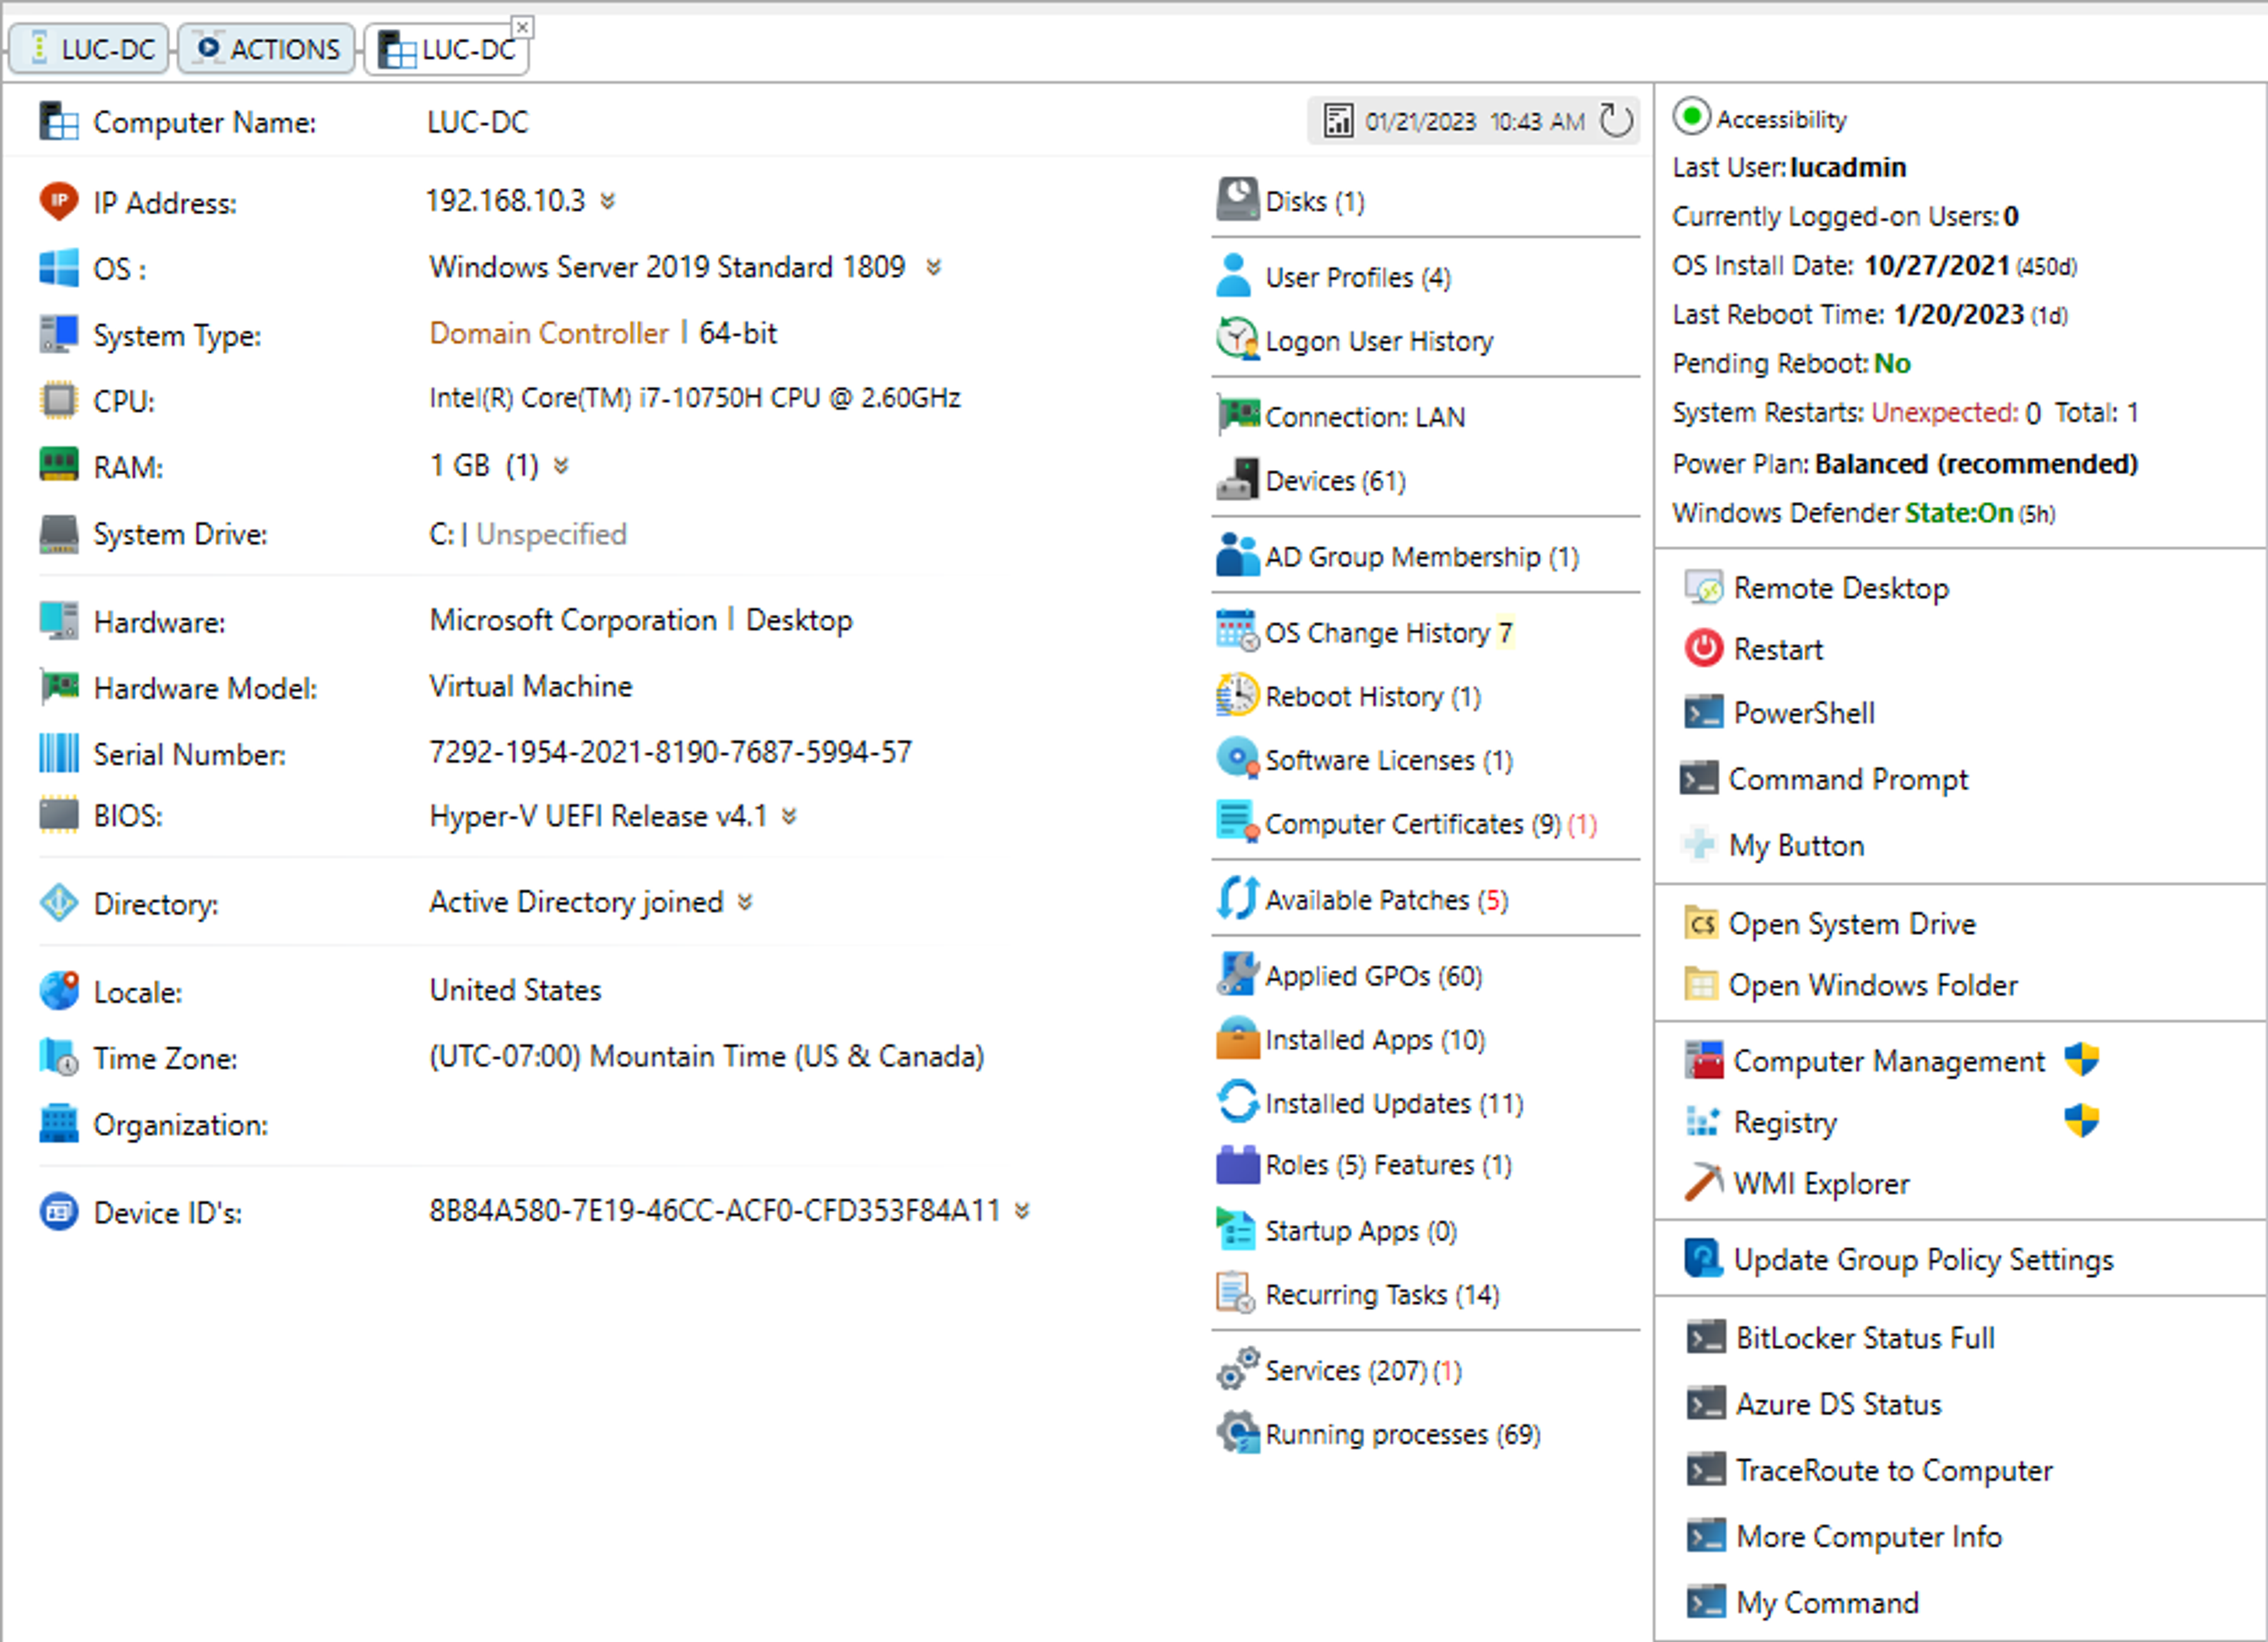Click the Startup Apps icon

tap(1237, 1229)
